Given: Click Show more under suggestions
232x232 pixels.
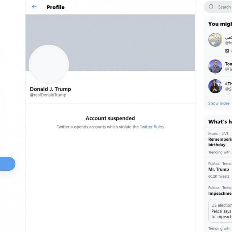Looking at the screenshot, I should [x=219, y=103].
